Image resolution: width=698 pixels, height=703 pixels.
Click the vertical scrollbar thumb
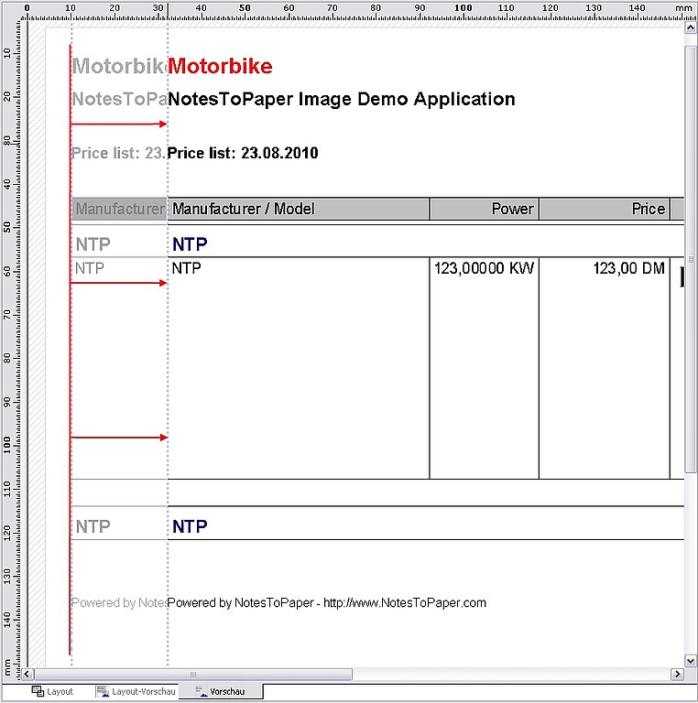[691, 259]
